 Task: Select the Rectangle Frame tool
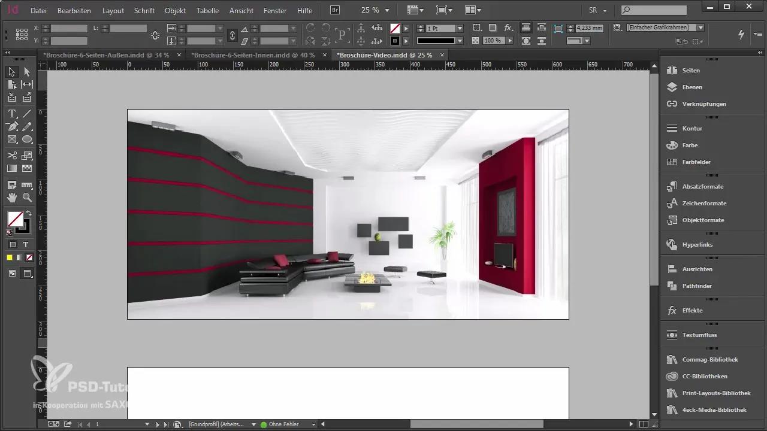[x=12, y=139]
